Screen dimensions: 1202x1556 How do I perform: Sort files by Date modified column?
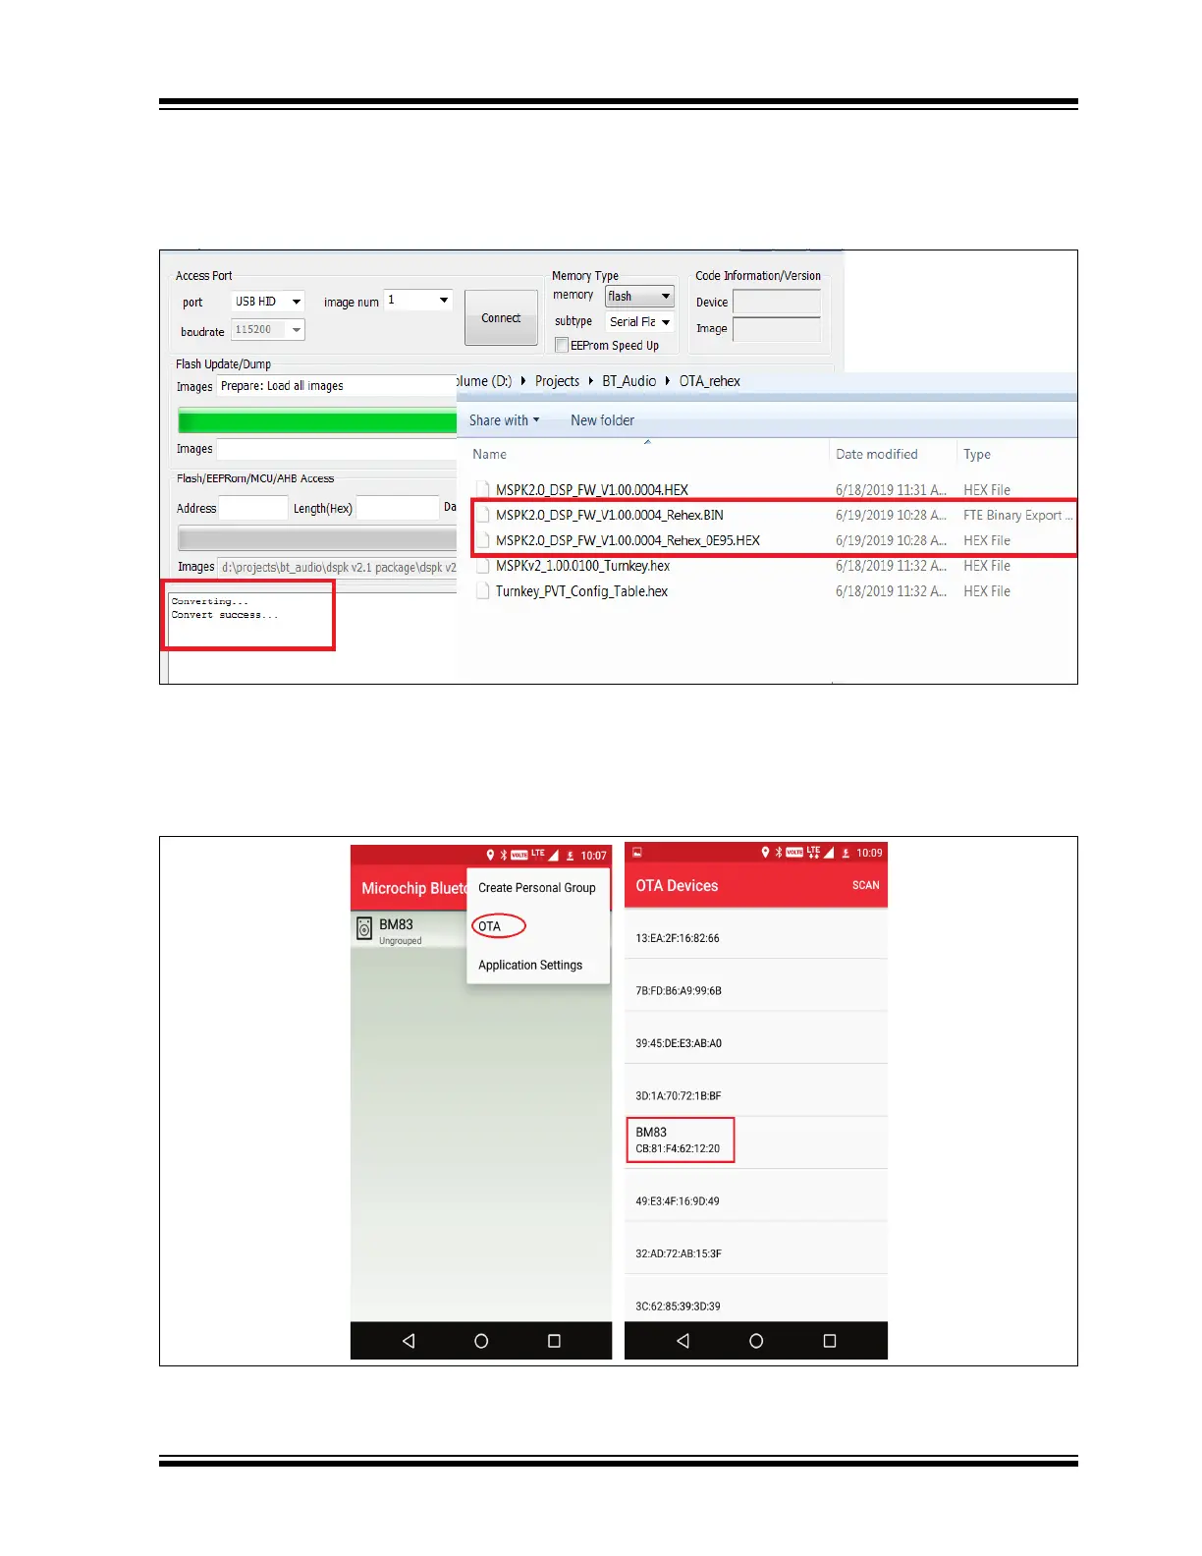(x=876, y=454)
